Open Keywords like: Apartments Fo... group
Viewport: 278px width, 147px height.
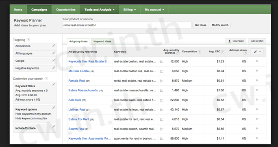click(x=89, y=138)
